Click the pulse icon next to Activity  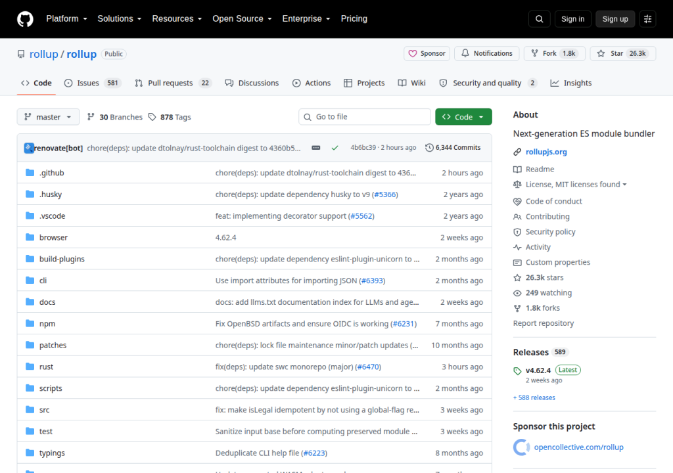click(x=517, y=247)
